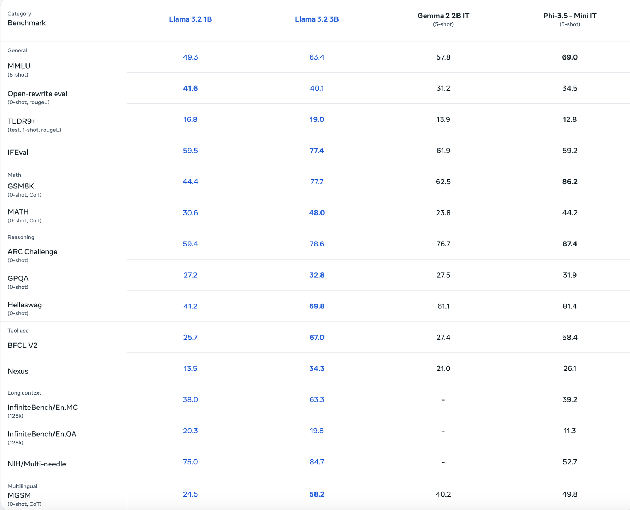Click Llama 3.2 3B's 67.0 BFCL V2 score
This screenshot has width=630, height=510.
317,337
